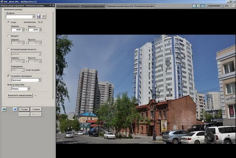Screen dimensions: 236x158
Task: Click the icon at bottom-left of edit panel
Action: click(4, 109)
